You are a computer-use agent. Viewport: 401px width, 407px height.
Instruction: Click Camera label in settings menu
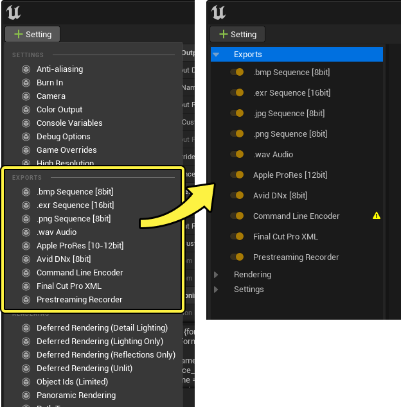(x=51, y=96)
